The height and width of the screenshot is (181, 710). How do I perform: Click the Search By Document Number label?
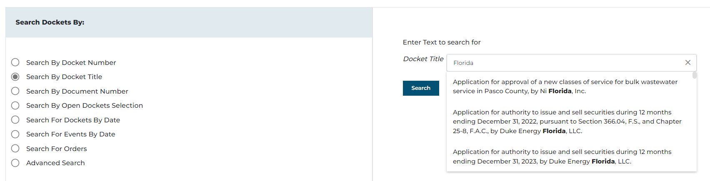(77, 91)
